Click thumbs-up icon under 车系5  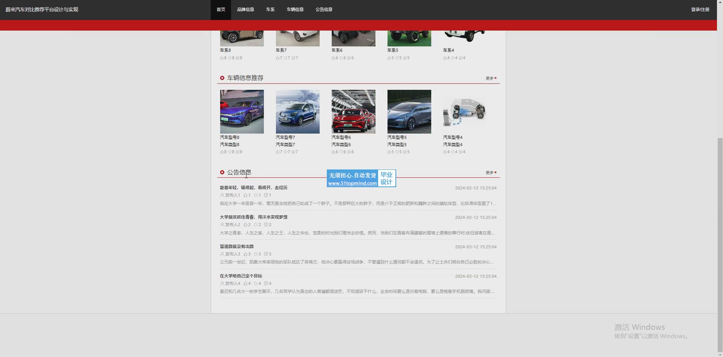pyautogui.click(x=389, y=58)
